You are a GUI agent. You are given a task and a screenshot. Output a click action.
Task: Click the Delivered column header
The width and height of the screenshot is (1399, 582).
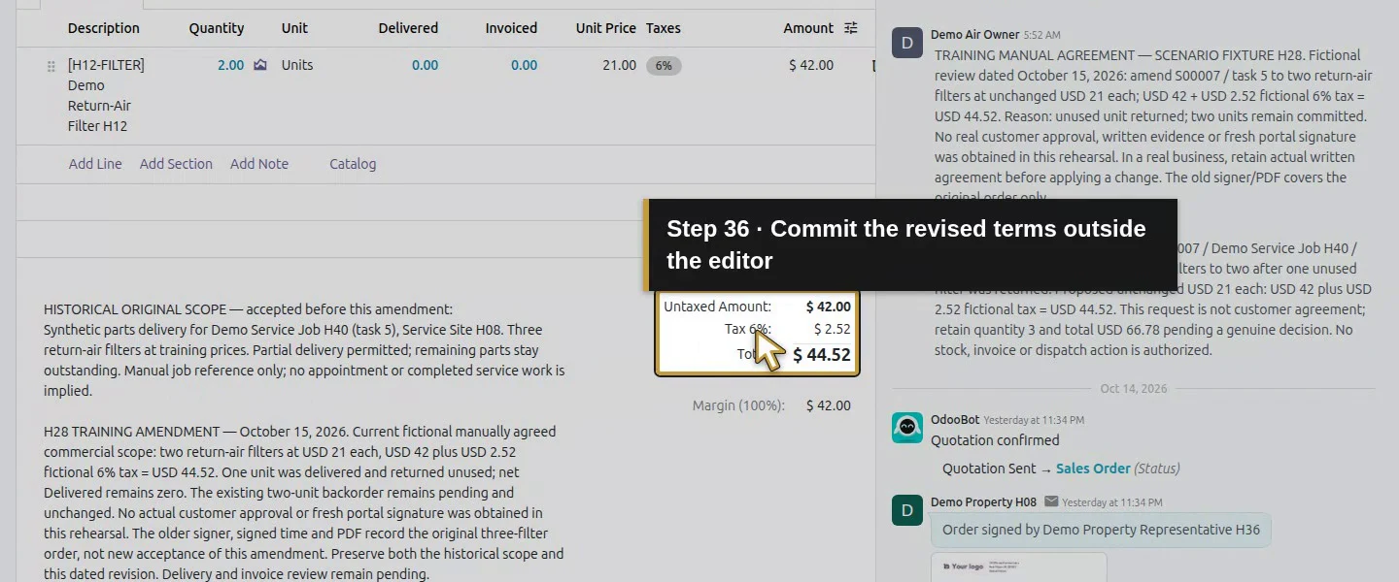point(408,28)
